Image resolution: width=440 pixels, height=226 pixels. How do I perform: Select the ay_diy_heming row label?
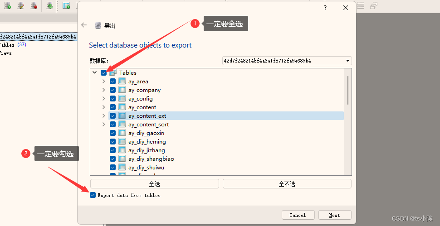point(147,142)
